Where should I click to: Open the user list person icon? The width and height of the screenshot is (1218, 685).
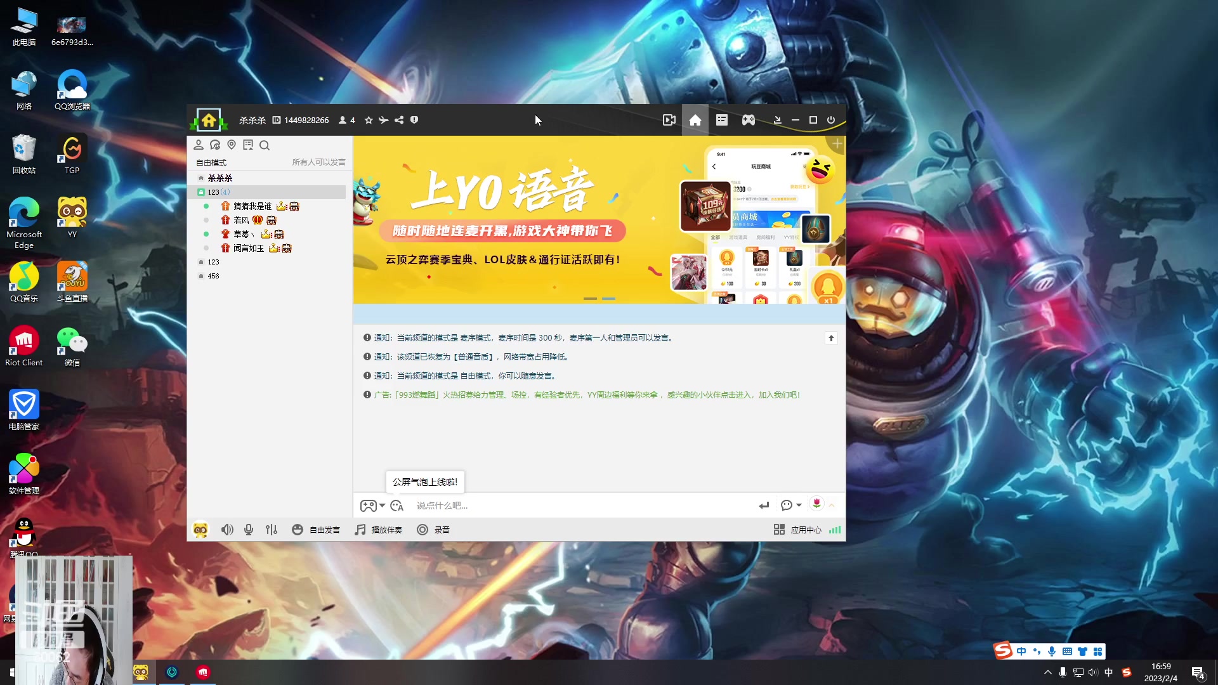point(199,145)
